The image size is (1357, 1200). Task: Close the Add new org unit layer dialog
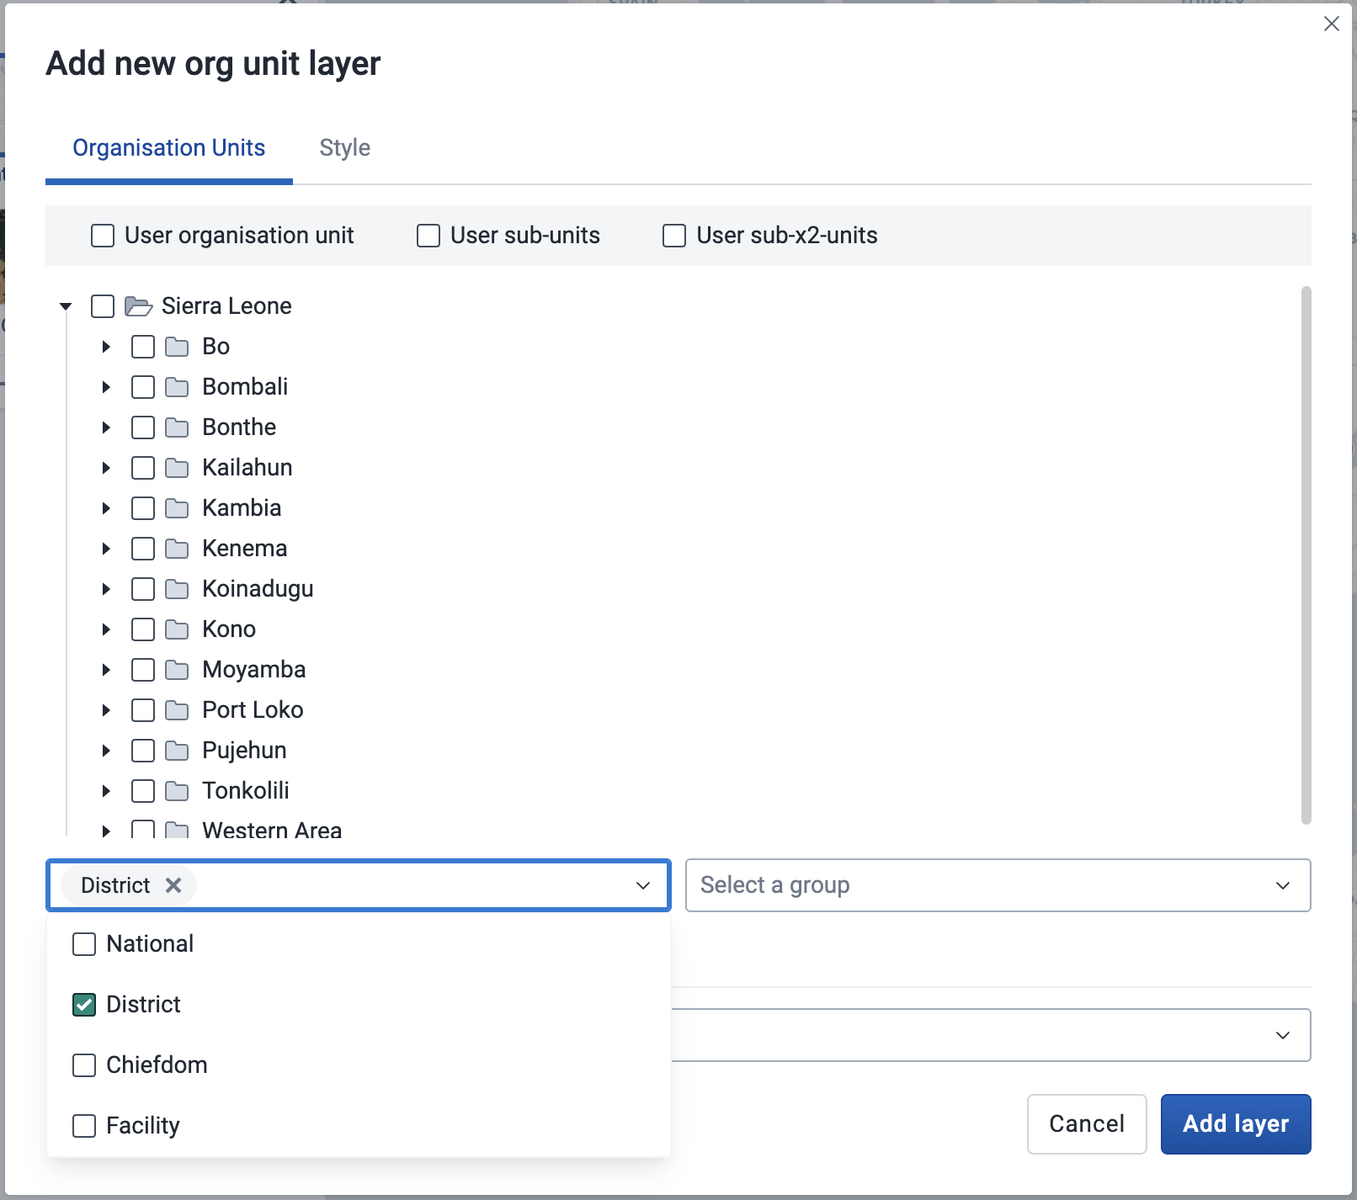point(1332,24)
